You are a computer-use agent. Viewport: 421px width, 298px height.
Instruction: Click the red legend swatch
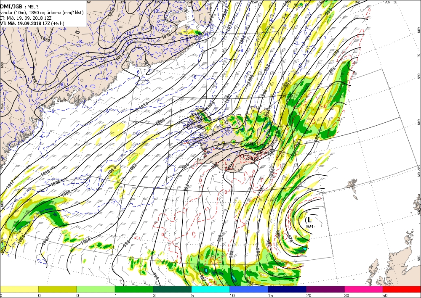(402, 289)
